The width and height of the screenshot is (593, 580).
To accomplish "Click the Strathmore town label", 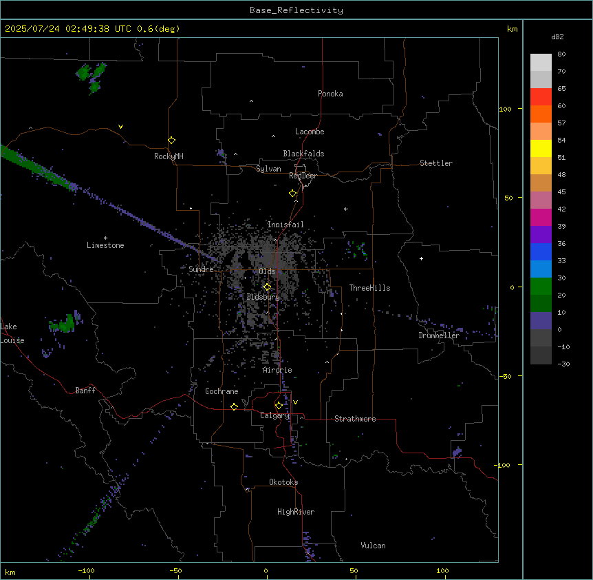I will pyautogui.click(x=355, y=419).
